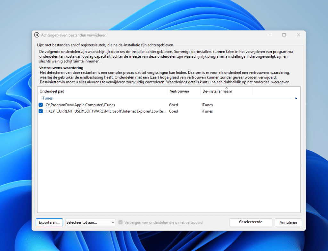Sort by the 'De-installer naam' column header

[x=226, y=91]
